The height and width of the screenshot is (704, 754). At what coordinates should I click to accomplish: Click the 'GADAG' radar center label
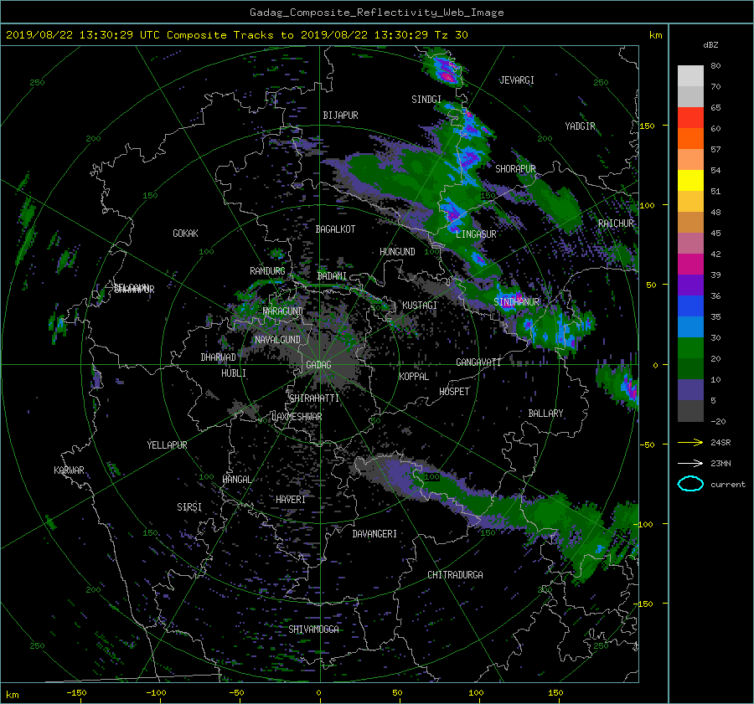(x=318, y=365)
